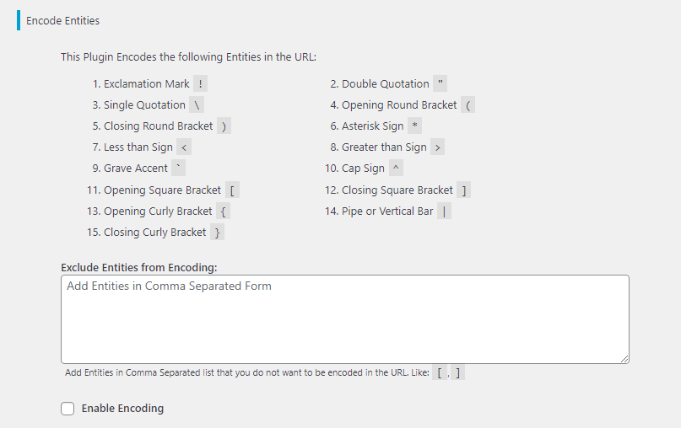Click 'Single Quotation' backslash badge

click(x=197, y=105)
